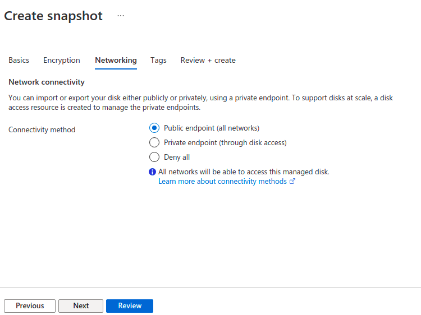Open Learn more about connectivity methods link
The width and height of the screenshot is (421, 315).
222,182
